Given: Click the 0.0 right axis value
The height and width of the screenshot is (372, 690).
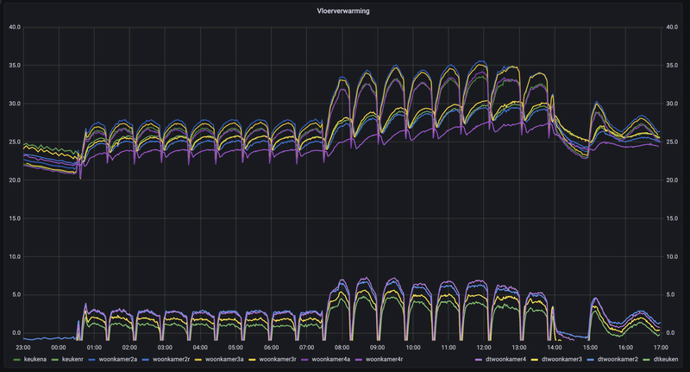Looking at the screenshot, I should tap(671, 333).
